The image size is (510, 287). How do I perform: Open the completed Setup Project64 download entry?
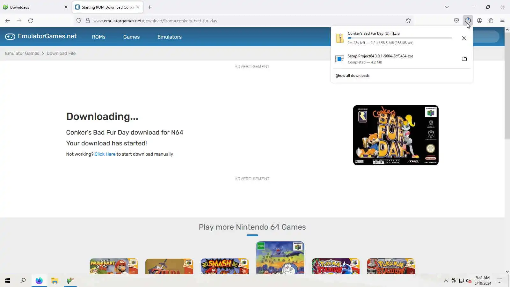pos(402,59)
